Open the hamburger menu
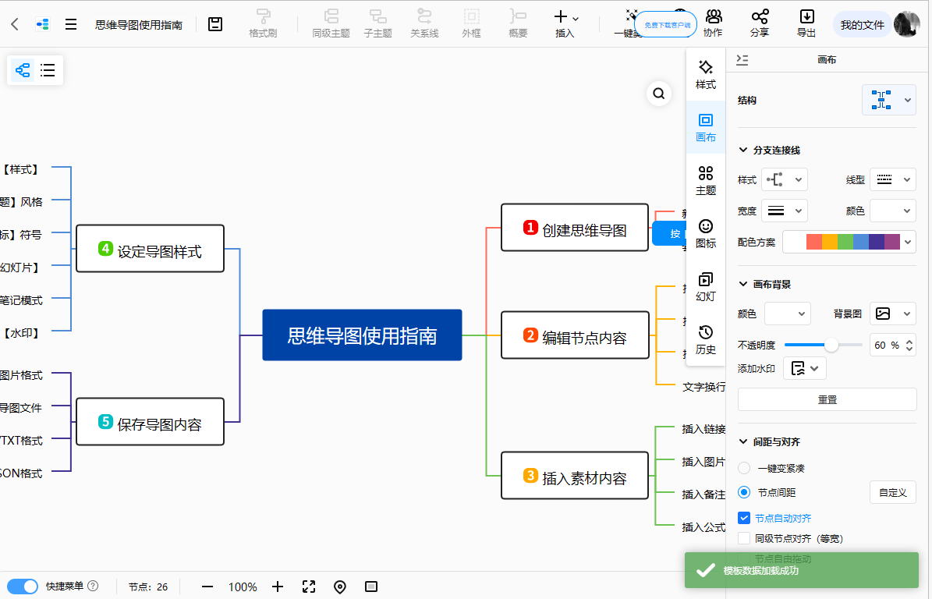Screen dimensions: 932x599 point(71,24)
